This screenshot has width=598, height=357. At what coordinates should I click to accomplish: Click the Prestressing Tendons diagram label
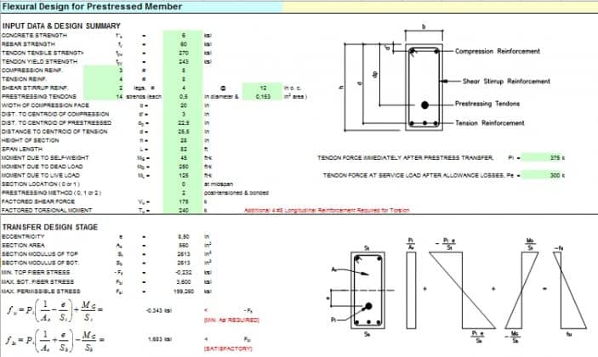pos(487,104)
